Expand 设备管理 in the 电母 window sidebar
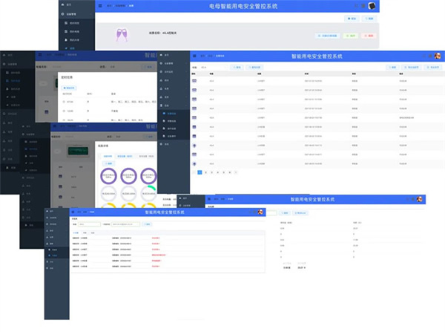The image size is (445, 332). [70, 13]
